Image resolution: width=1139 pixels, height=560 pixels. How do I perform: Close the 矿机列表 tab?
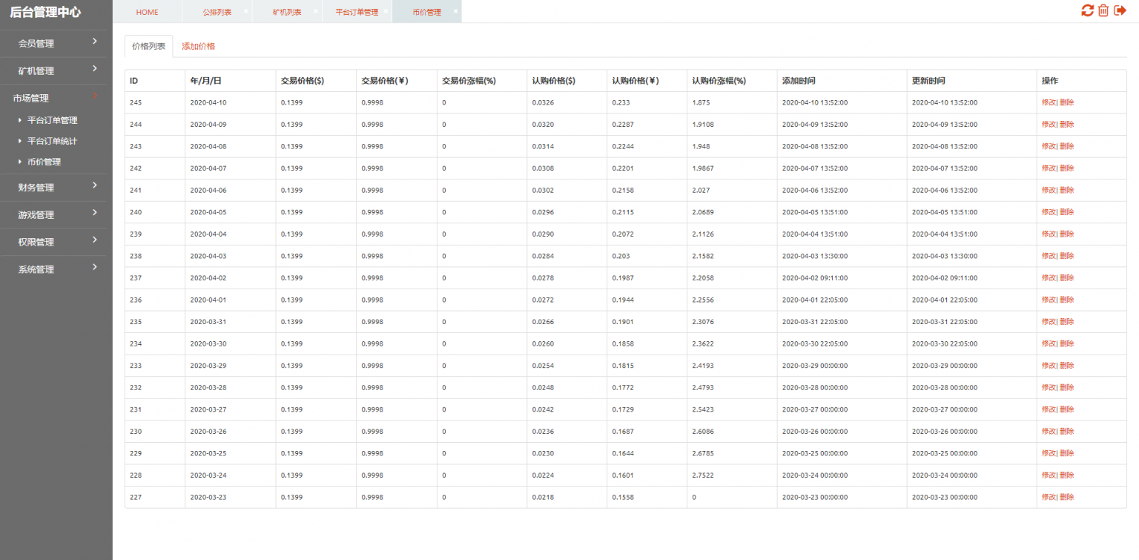click(x=315, y=11)
